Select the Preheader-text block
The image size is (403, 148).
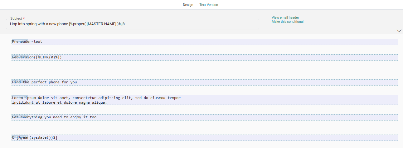tap(27, 42)
